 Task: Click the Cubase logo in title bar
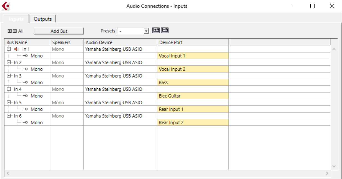[x=6, y=6]
